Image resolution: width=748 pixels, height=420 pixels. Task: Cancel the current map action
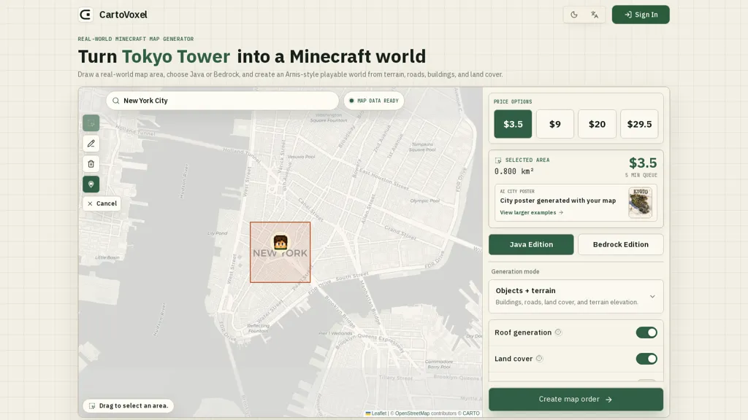(x=102, y=203)
